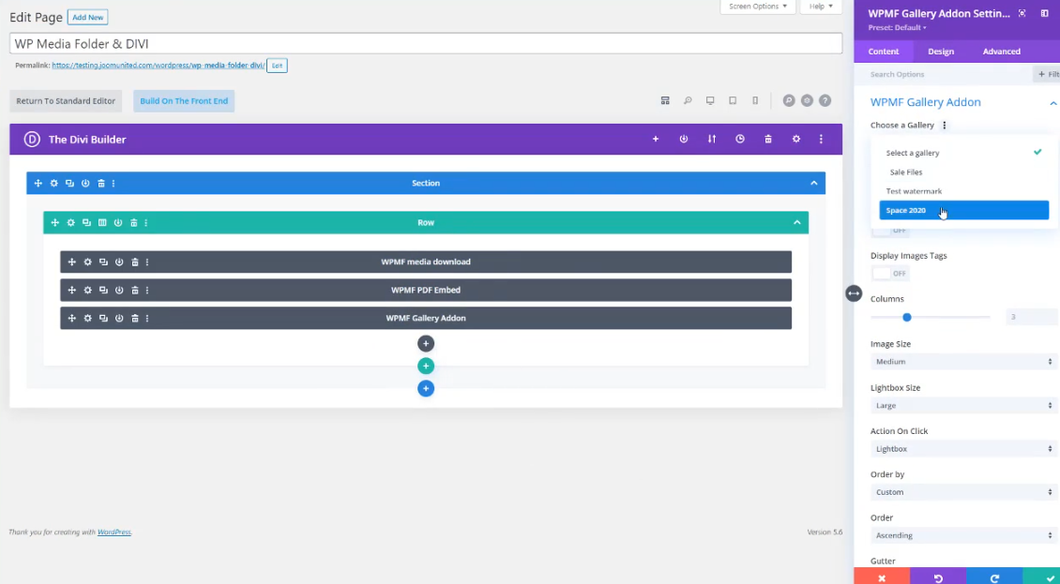Toggle Display Images Tags switch
This screenshot has height=584, width=1060.
pos(889,274)
